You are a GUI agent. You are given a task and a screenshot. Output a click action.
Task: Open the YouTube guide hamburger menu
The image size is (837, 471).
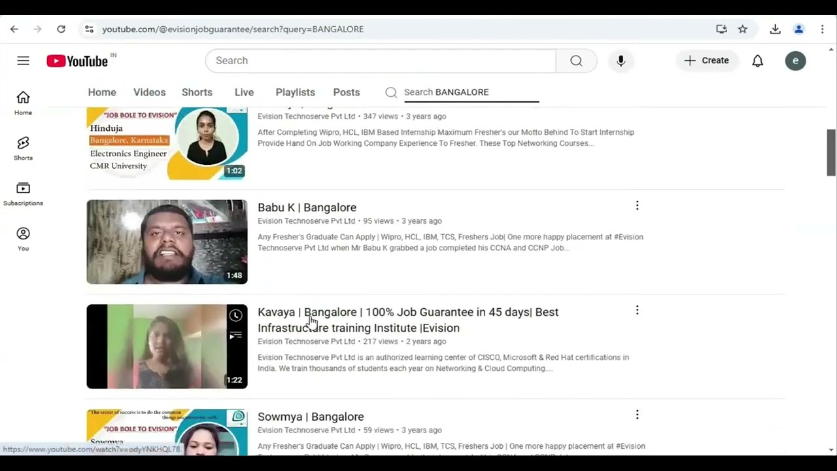click(23, 61)
